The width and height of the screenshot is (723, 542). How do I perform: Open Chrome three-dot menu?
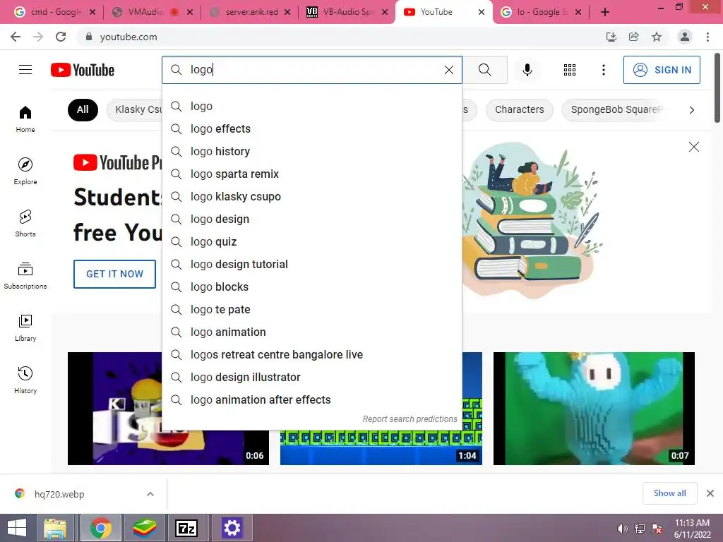pyautogui.click(x=707, y=37)
